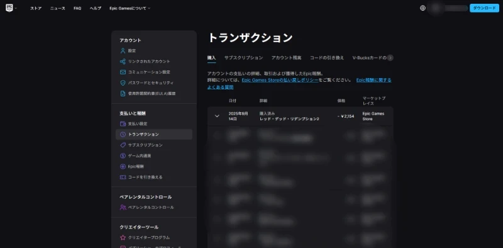
Task: Click the blurred user account avatar
Action: pos(435,8)
